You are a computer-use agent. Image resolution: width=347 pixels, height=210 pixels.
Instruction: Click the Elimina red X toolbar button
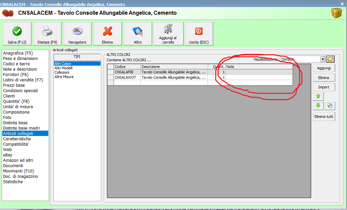[108, 33]
